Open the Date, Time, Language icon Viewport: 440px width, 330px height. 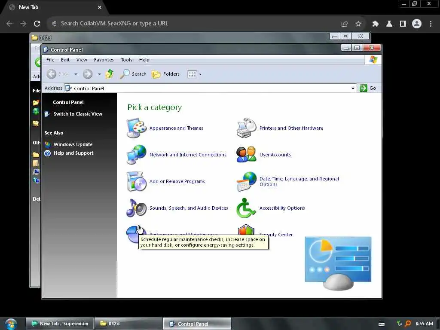pos(246,181)
